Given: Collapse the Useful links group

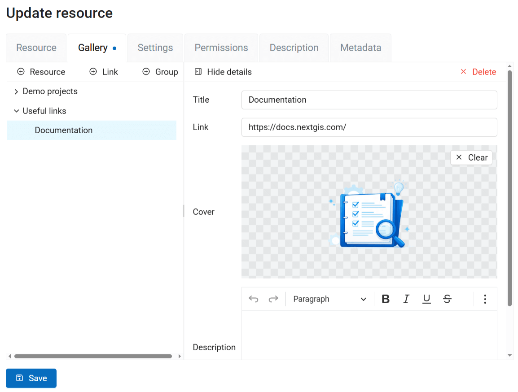Looking at the screenshot, I should (17, 111).
